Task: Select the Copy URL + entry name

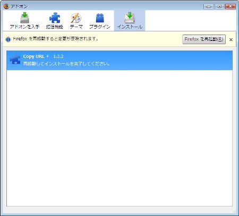Action: (x=36, y=56)
